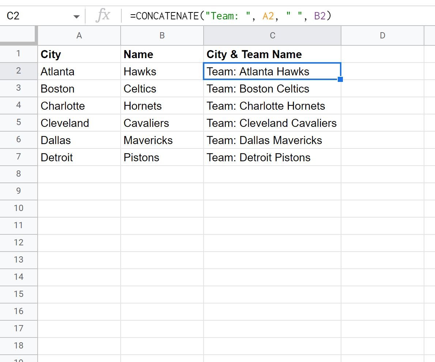
Task: Click cell with Team: Detroit Pistons
Action: coord(272,157)
